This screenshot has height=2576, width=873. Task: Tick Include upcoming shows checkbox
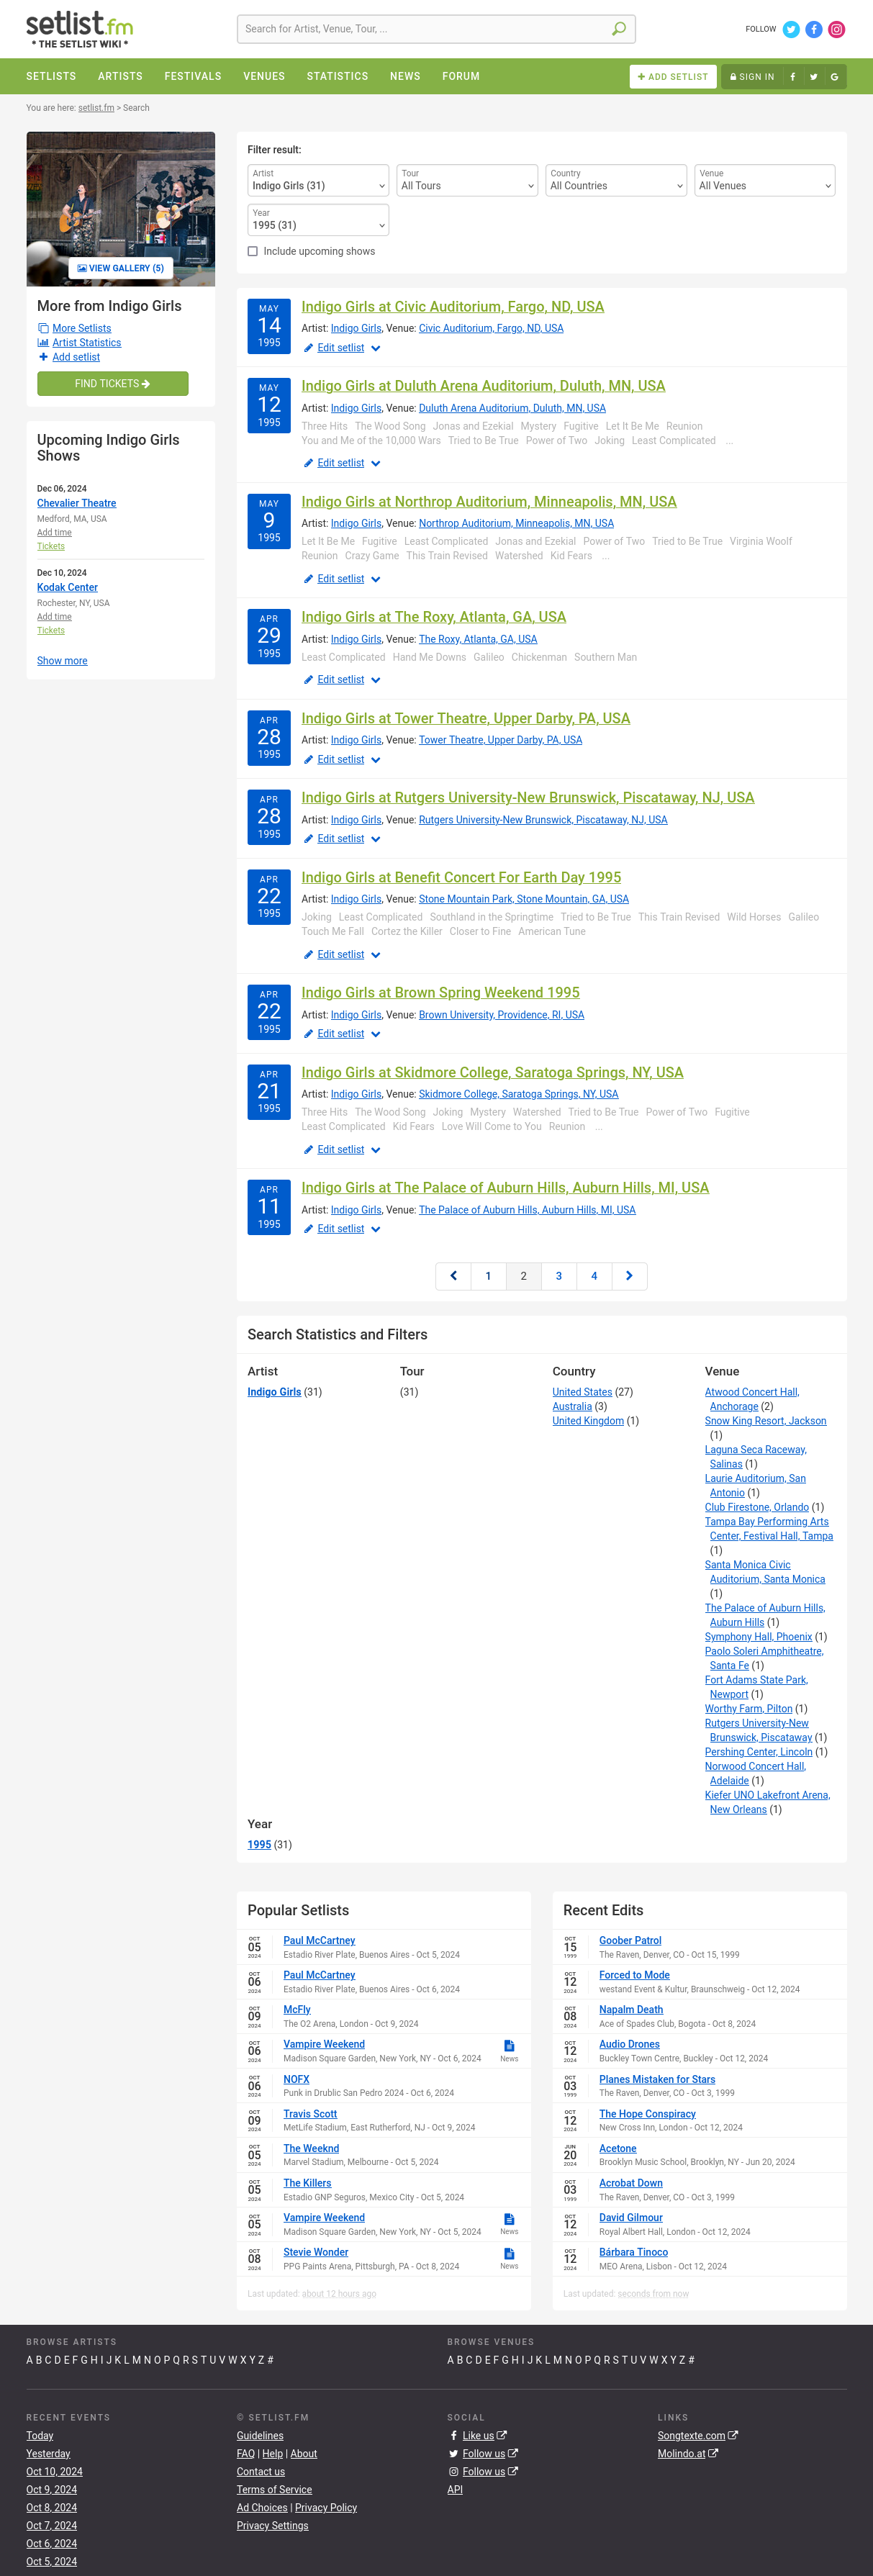pos(253,252)
